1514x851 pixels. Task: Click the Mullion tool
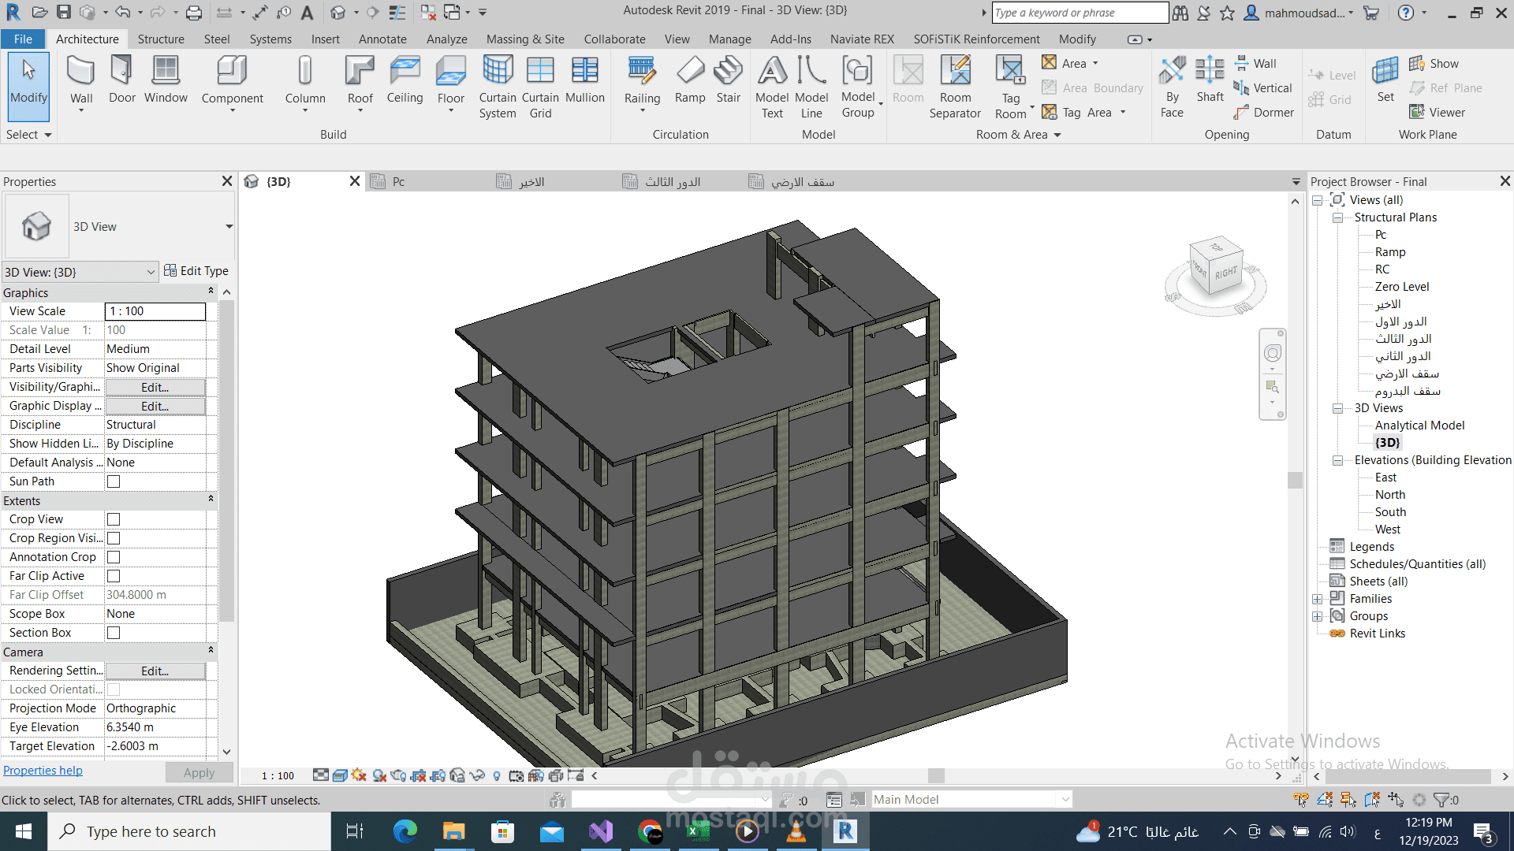pyautogui.click(x=585, y=80)
